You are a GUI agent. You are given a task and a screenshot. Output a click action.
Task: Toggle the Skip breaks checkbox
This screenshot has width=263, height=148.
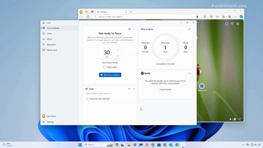click(105, 67)
